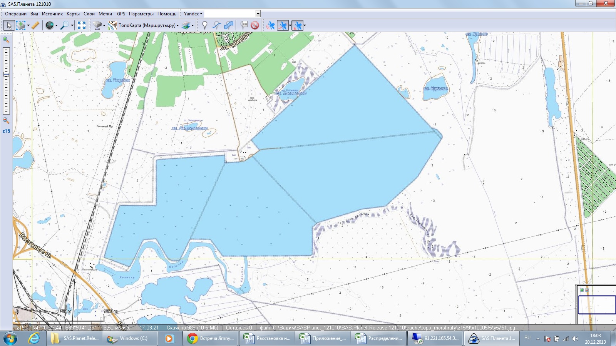Click the magnifier search tool
This screenshot has height=346, width=616.
pyautogui.click(x=65, y=25)
